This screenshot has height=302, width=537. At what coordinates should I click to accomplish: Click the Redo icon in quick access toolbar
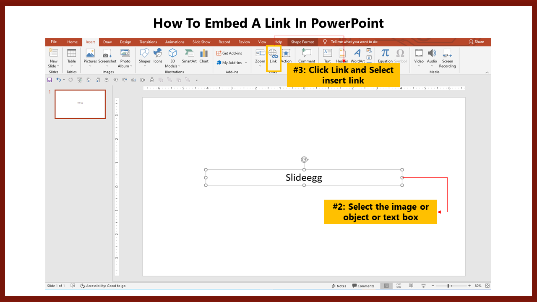coord(70,80)
